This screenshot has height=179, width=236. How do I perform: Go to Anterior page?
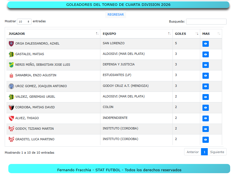coord(193,152)
